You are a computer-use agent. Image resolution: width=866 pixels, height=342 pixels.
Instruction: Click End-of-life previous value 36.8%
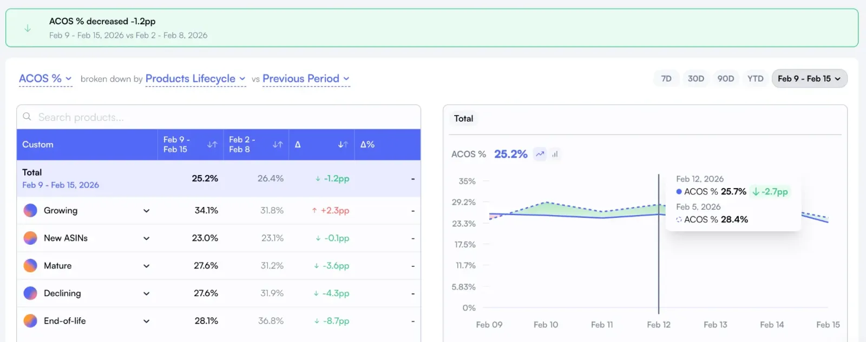coord(271,320)
